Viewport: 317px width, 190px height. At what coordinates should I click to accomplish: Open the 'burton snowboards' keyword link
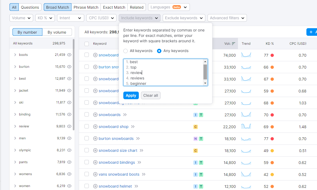[116, 139]
